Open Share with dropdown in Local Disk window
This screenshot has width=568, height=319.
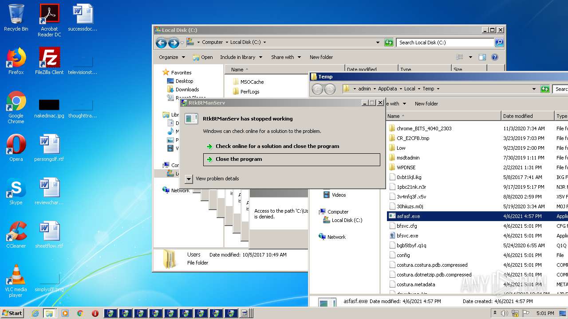(x=286, y=57)
